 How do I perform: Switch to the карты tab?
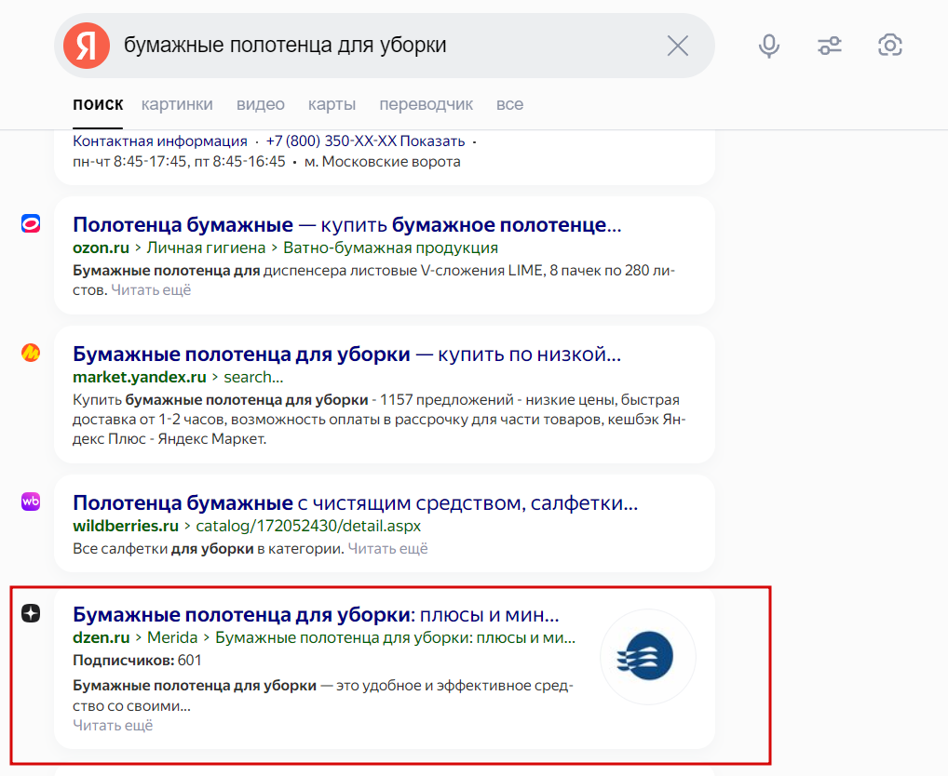tap(332, 104)
